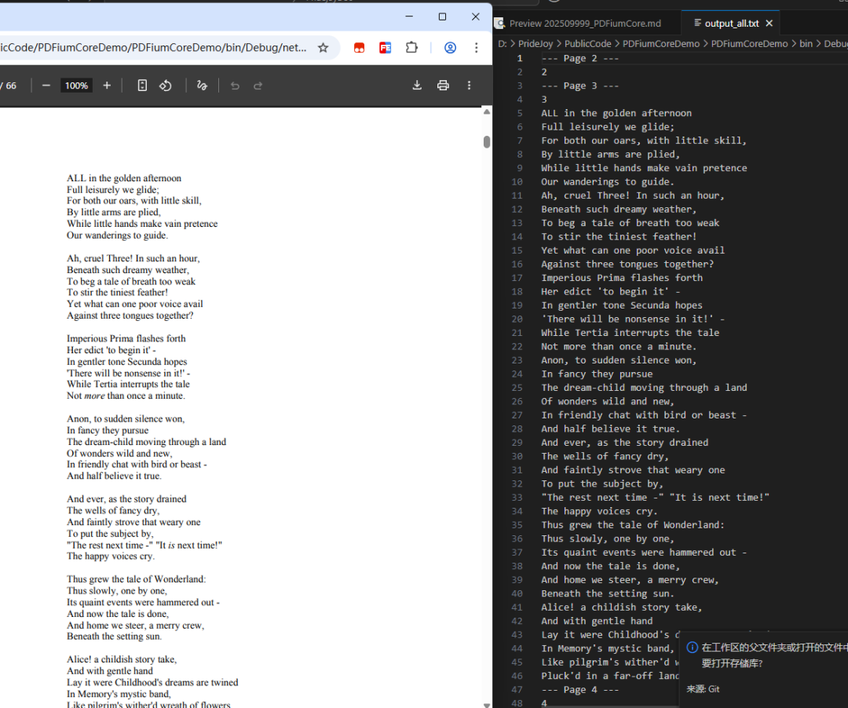Image resolution: width=848 pixels, height=708 pixels.
Task: Open the PDF viewer more options menu
Action: click(x=469, y=85)
